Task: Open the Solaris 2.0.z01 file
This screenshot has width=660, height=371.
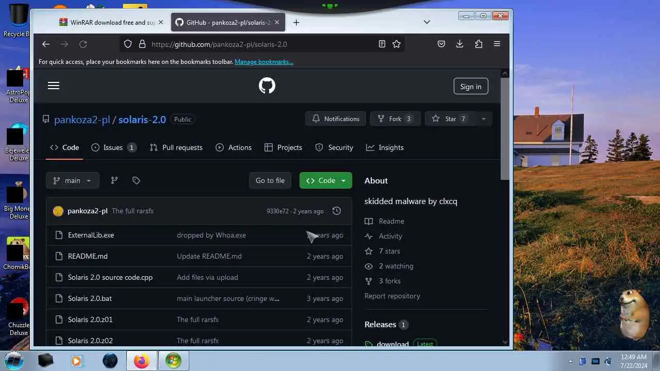Action: 90,319
